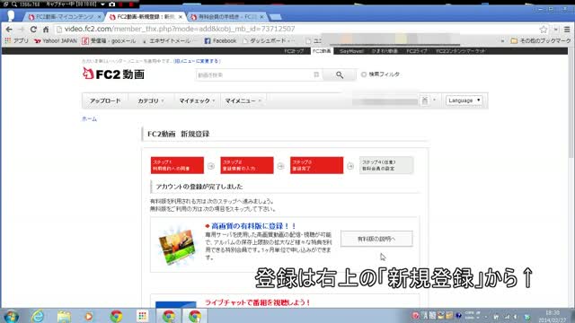Image resolution: width=575 pixels, height=323 pixels.
Task: Open the アップロード menu item
Action: pyautogui.click(x=105, y=100)
